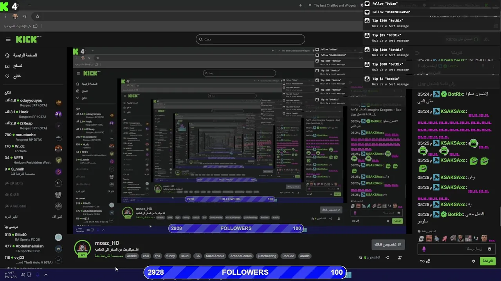Viewport: 501px width, 281px height.
Task: Select the offline Cr85 channel in sidebar
Action: (33, 194)
